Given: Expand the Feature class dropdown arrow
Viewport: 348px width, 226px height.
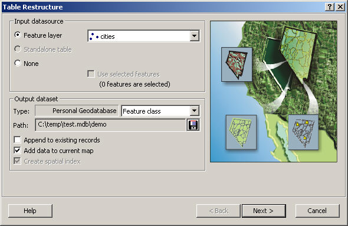Looking at the screenshot, I should pos(194,111).
